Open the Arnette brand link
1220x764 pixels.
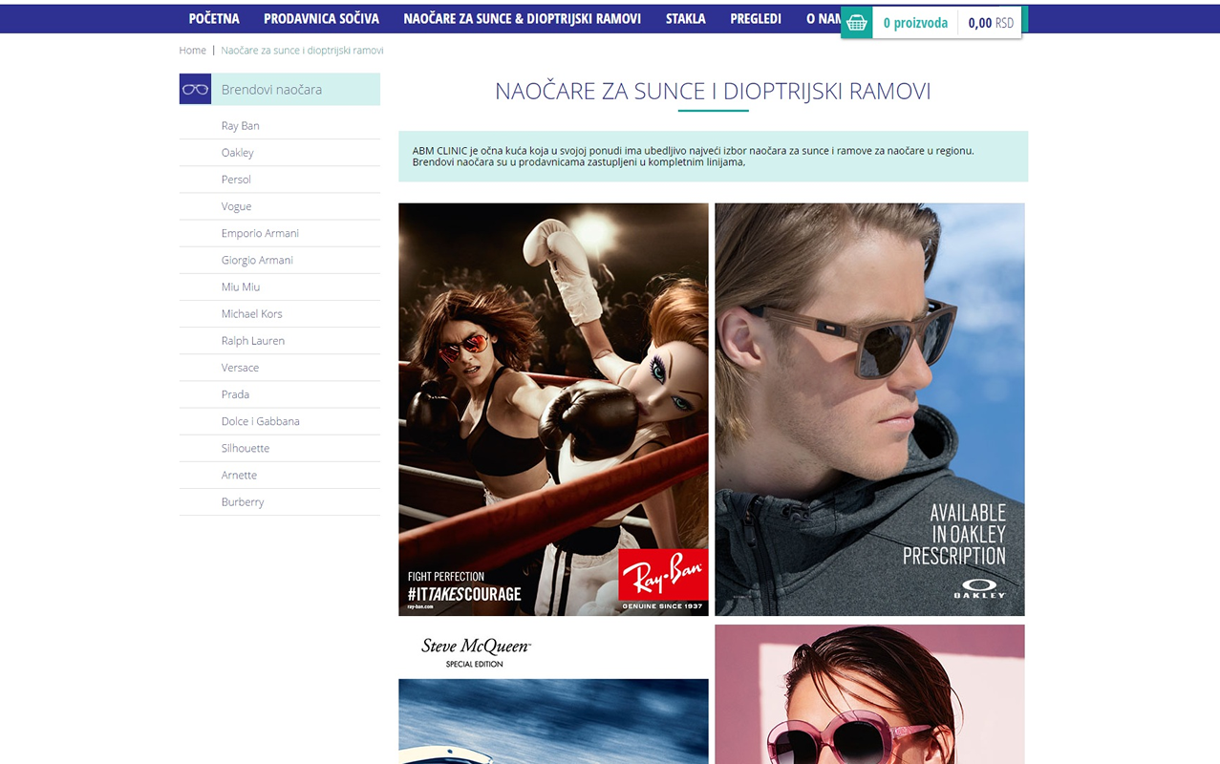coord(239,475)
